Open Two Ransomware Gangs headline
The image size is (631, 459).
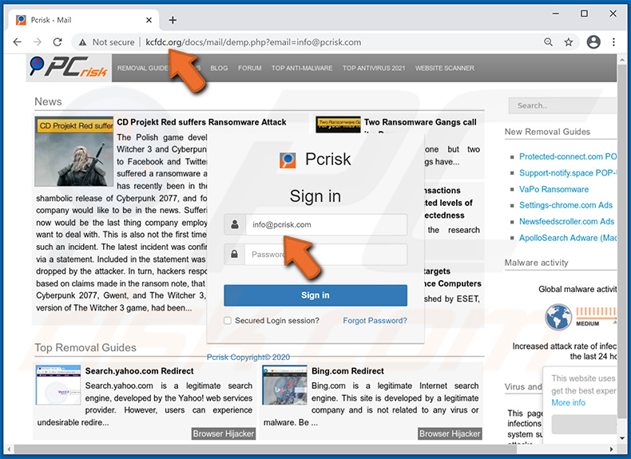click(420, 122)
